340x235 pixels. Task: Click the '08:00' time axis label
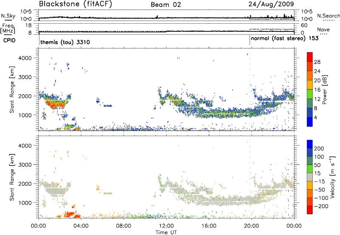pyautogui.click(x=124, y=226)
